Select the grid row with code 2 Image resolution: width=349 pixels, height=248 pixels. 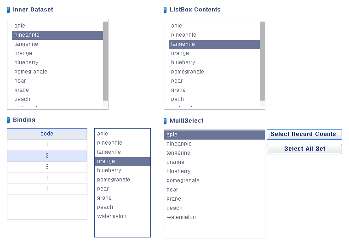pos(47,156)
